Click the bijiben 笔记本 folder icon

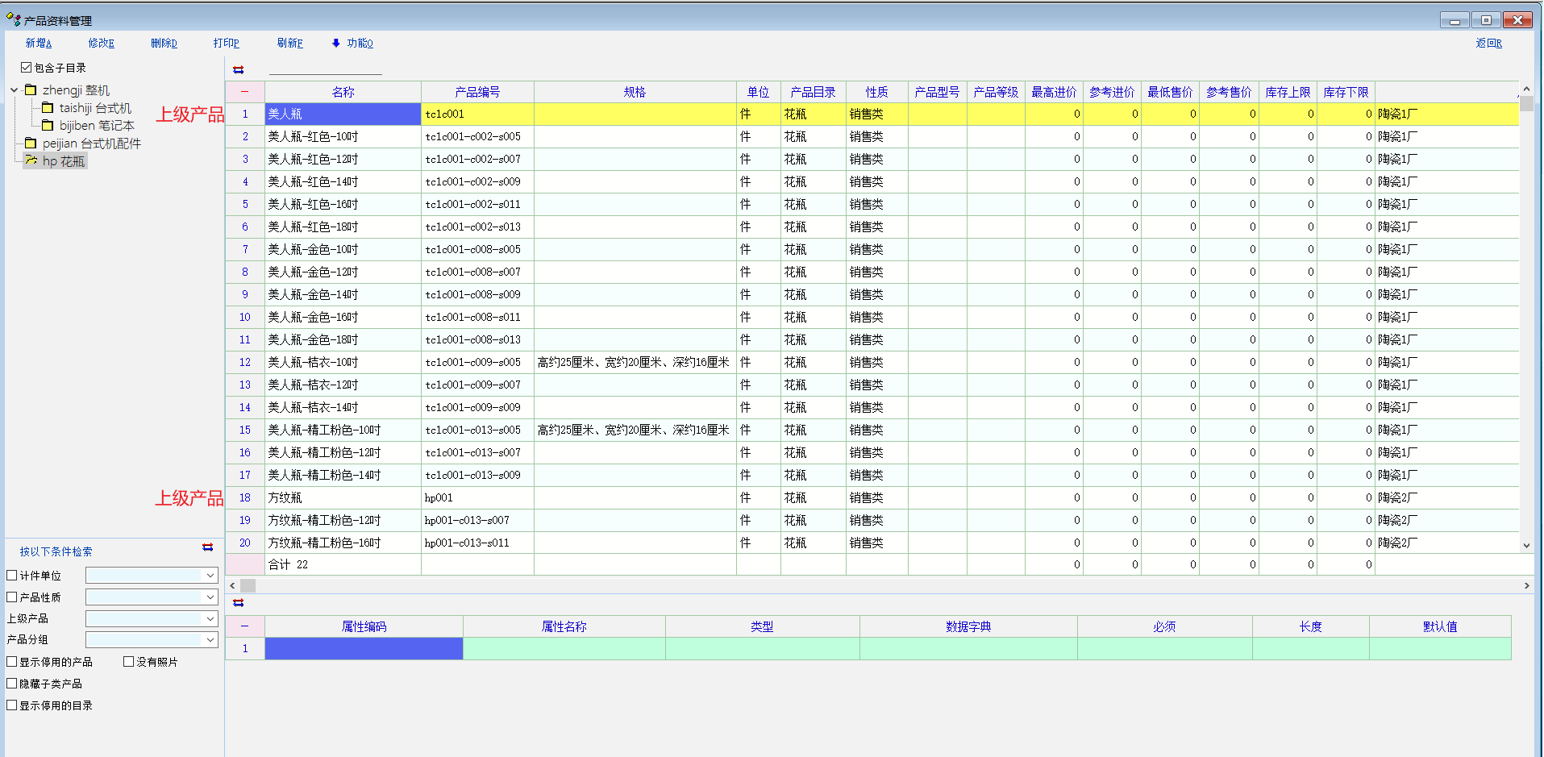(48, 126)
